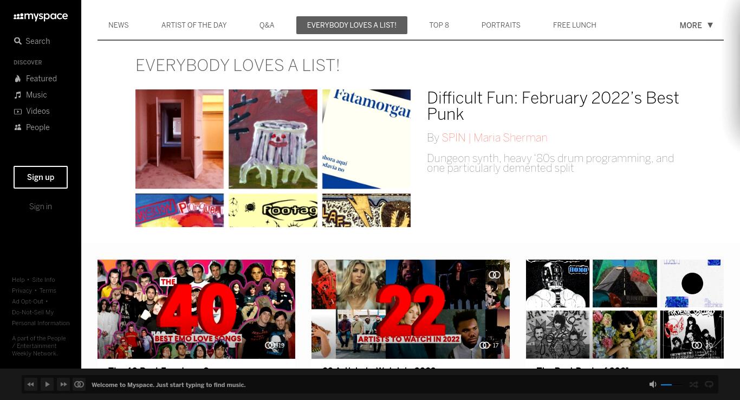Skip to next track in player
740x400 pixels.
coord(63,384)
